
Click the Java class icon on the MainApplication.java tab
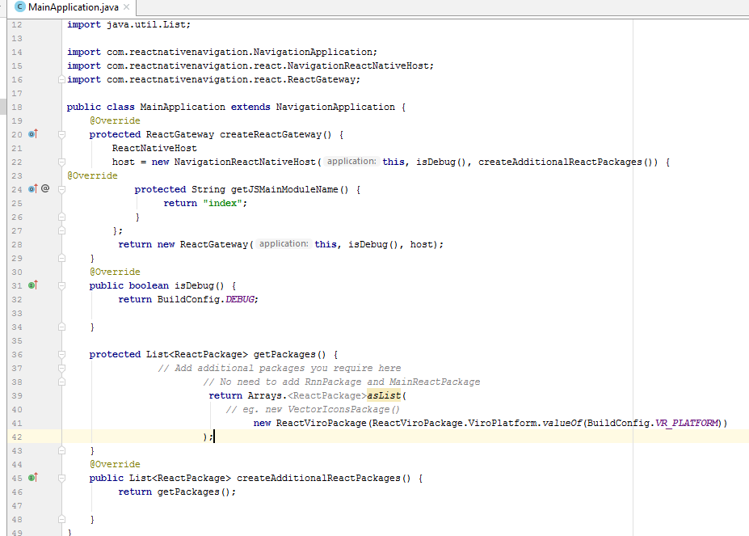coord(19,6)
